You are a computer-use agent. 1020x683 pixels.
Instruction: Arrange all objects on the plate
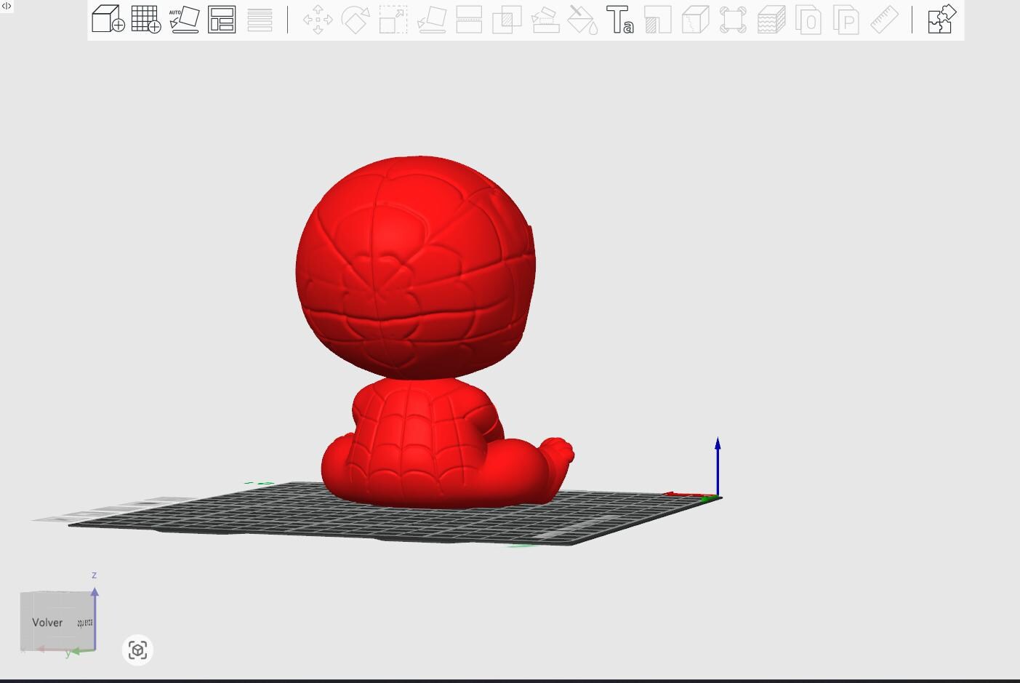222,20
